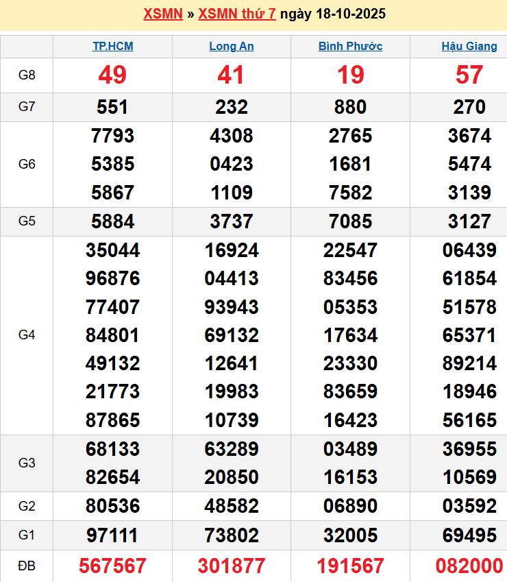Open the Hậu Giang province link
Image resolution: width=507 pixels, height=582 pixels.
pos(469,47)
